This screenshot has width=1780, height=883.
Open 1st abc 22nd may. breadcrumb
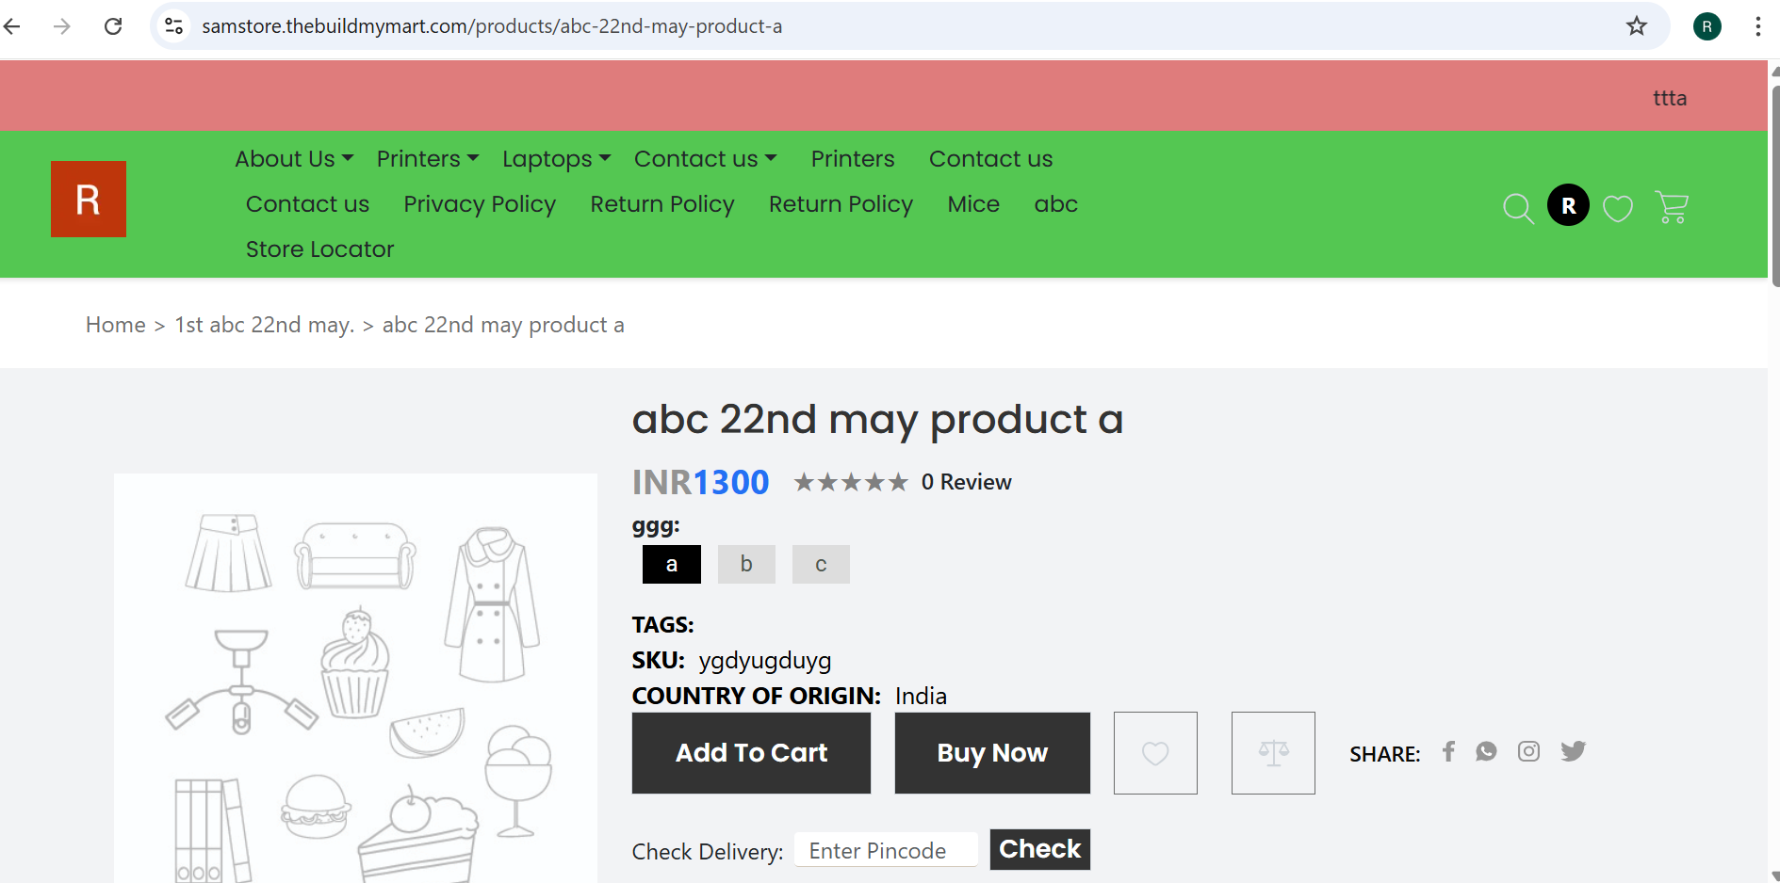[265, 325]
